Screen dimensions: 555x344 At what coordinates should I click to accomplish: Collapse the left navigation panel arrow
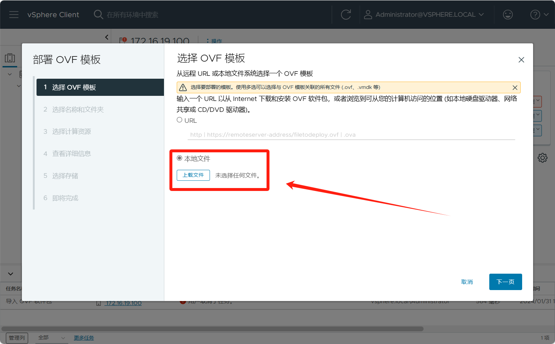(x=107, y=37)
